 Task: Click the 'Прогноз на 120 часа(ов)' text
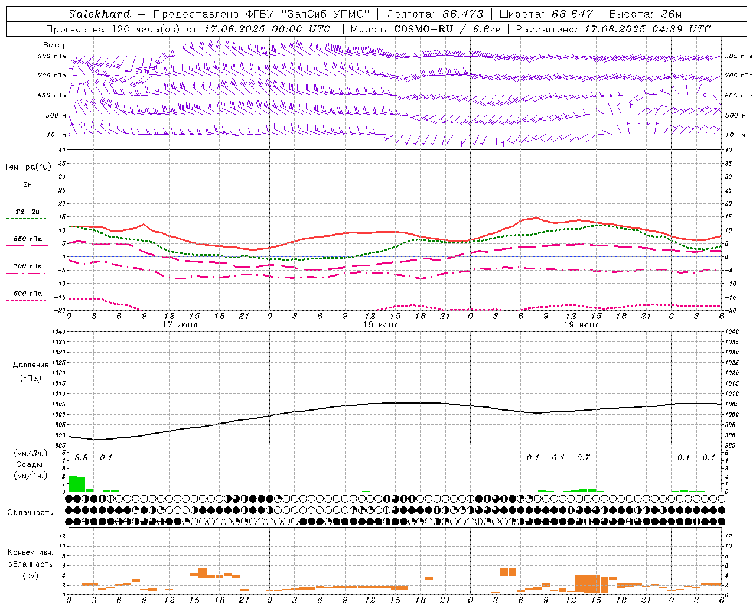(x=113, y=29)
